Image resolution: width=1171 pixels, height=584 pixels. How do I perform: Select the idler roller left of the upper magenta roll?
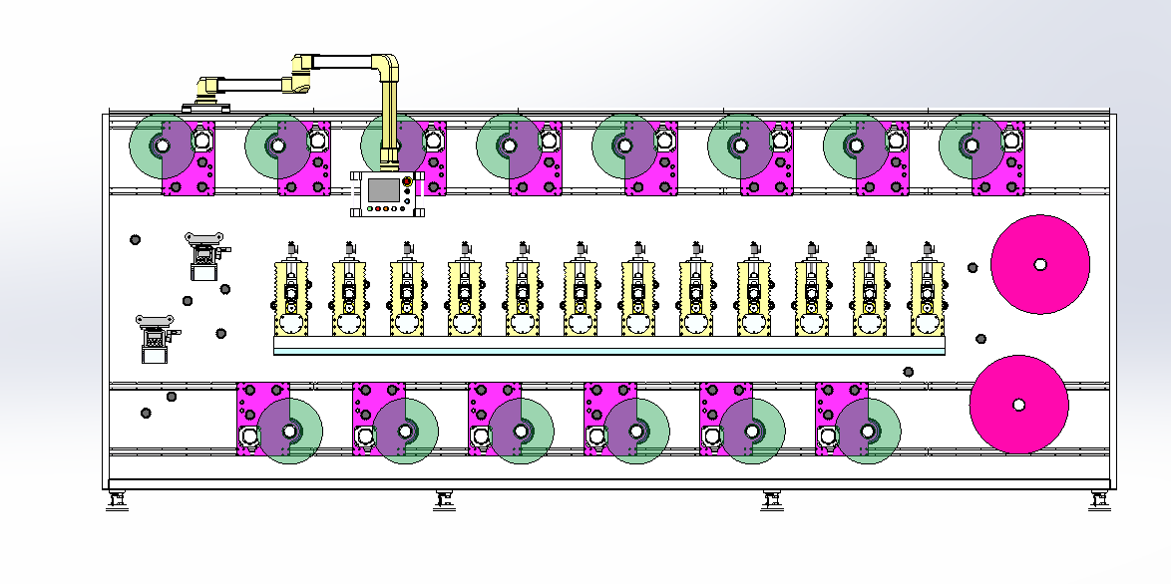pos(973,267)
